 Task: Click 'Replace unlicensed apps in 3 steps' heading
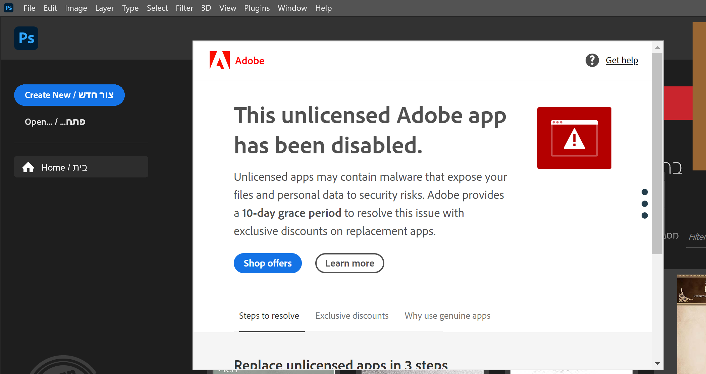(341, 364)
